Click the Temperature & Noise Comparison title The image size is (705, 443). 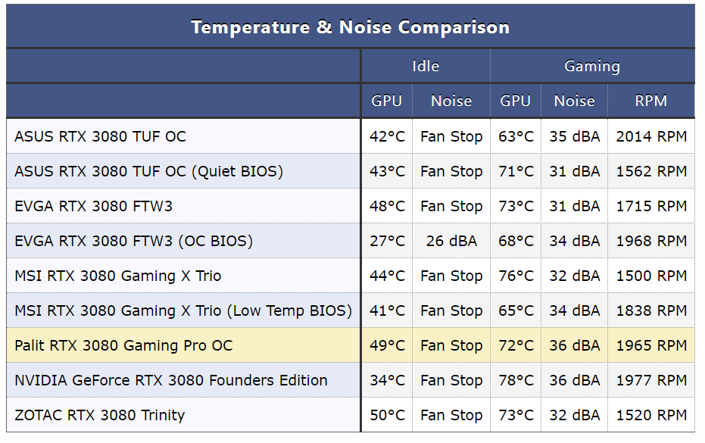pos(350,27)
